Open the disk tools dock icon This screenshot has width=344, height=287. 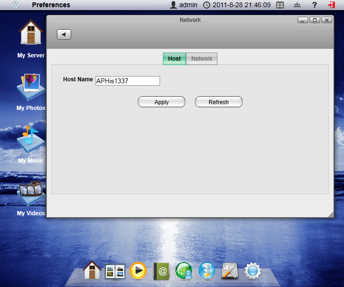click(230, 271)
